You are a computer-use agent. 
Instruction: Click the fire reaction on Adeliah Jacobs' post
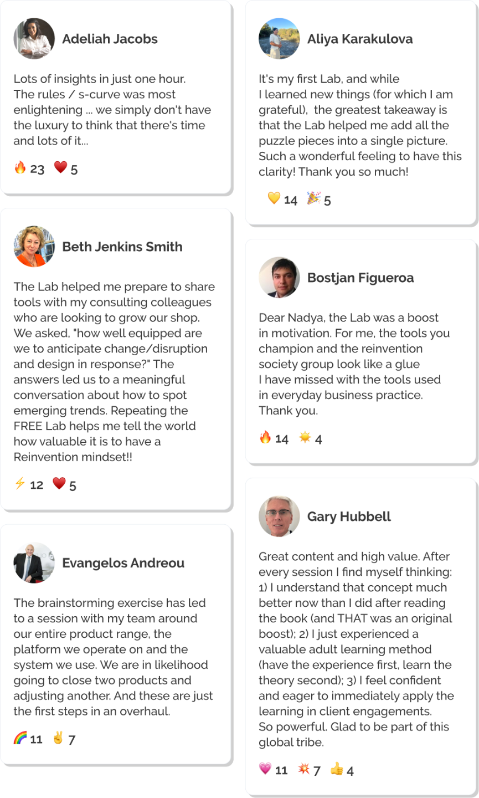[x=20, y=167]
